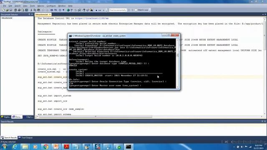Viewport: 267px width, 150px height.
Task: Click the editor horizontal scrollbar thumb
Action: 96,117
